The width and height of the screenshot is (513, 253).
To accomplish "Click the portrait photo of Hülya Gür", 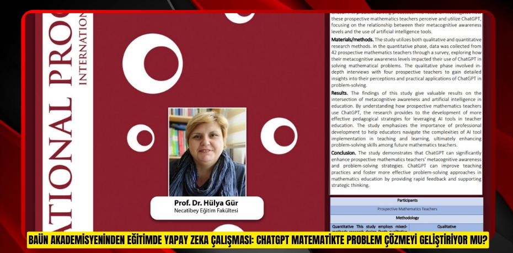I will [207, 152].
